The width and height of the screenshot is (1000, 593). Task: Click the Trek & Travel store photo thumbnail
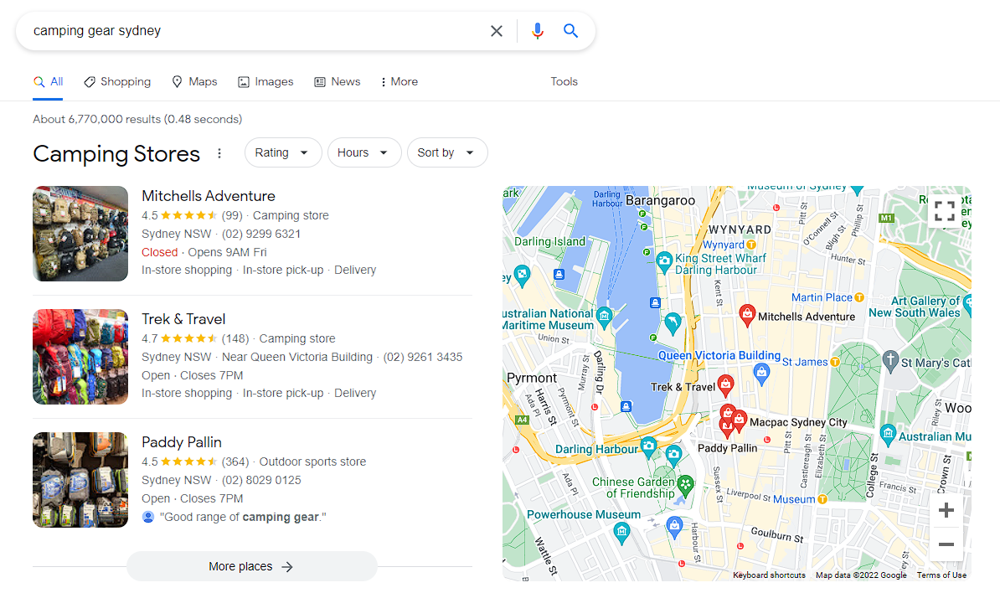pyautogui.click(x=80, y=356)
